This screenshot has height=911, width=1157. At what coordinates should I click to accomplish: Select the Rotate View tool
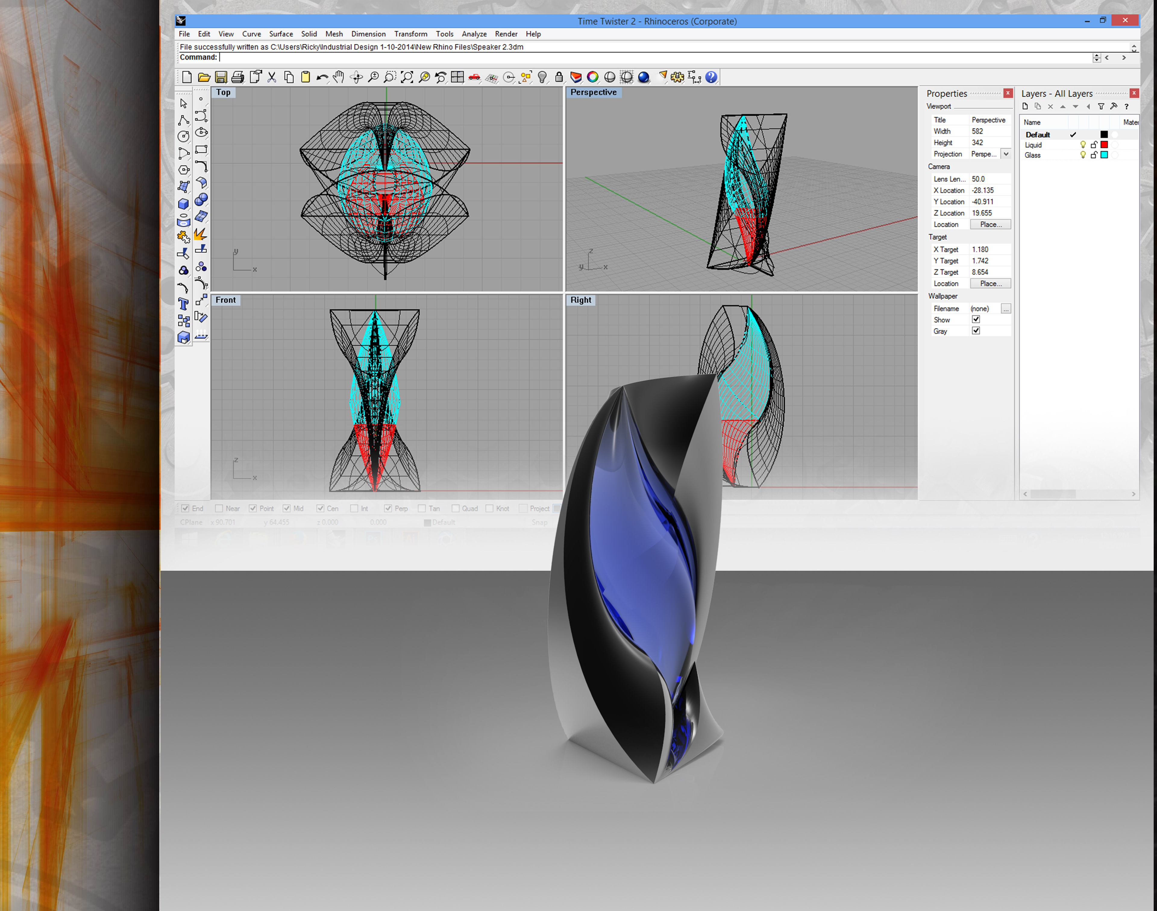356,77
